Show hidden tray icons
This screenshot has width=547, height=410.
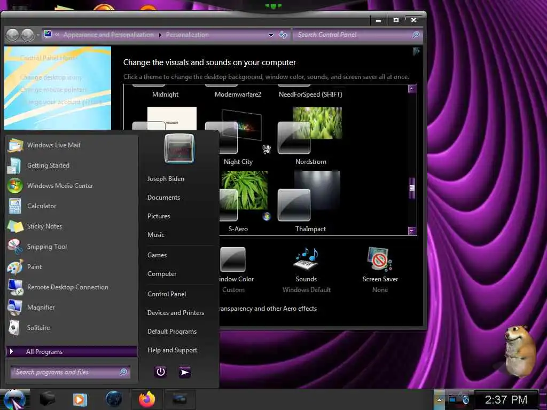click(439, 399)
